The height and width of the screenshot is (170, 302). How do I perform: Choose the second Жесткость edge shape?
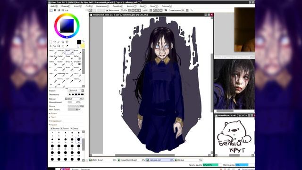(x=73, y=94)
